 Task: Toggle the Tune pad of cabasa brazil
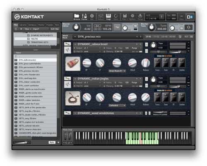[x=166, y=63]
